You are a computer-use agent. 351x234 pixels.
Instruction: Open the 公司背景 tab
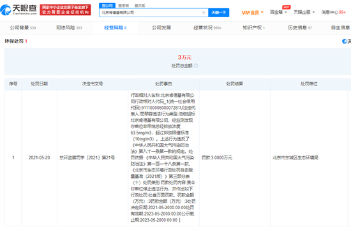[22, 28]
